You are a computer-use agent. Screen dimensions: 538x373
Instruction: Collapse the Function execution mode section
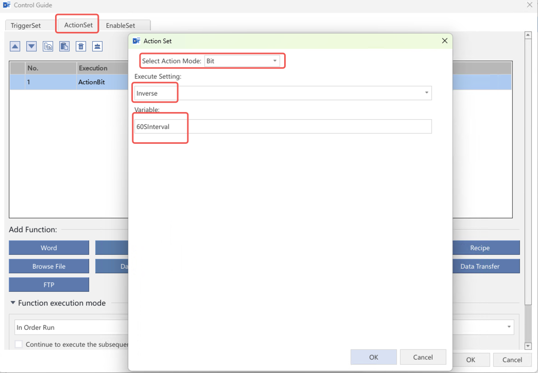pos(12,303)
